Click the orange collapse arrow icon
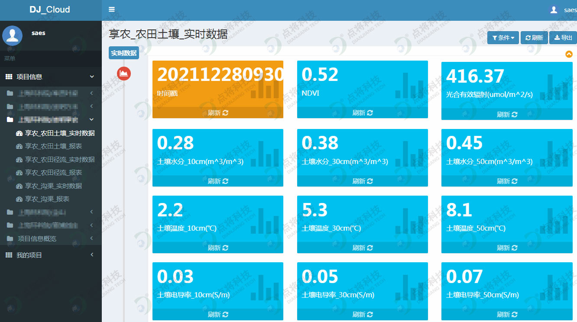Image resolution: width=577 pixels, height=322 pixels. pyautogui.click(x=569, y=54)
